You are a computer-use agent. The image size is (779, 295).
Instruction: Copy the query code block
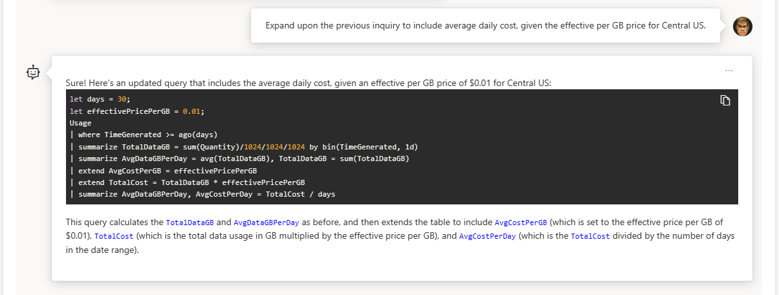pos(725,100)
